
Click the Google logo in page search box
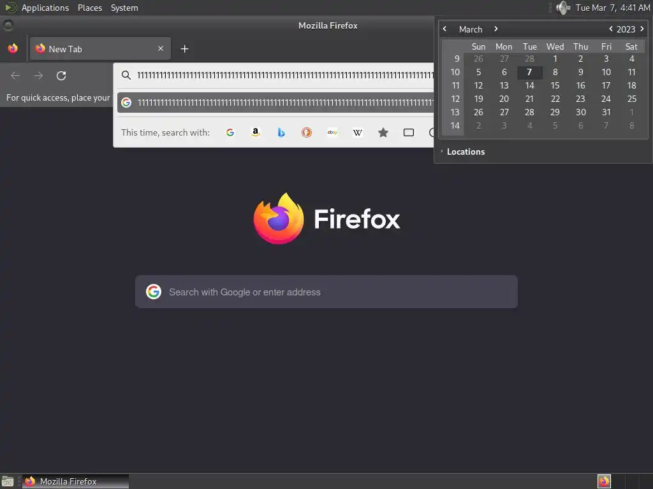(x=154, y=292)
